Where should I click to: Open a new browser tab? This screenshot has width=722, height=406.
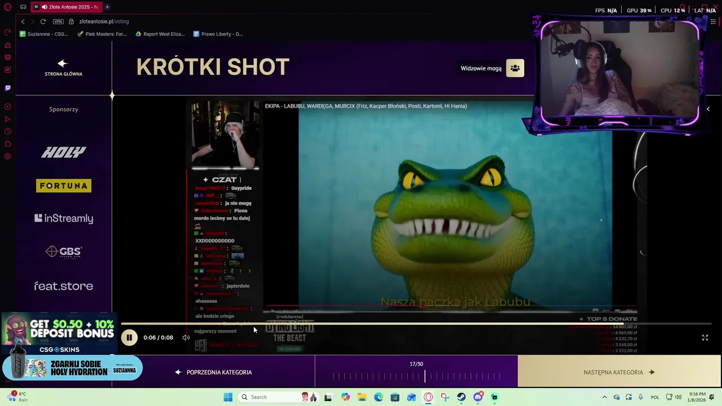107,7
